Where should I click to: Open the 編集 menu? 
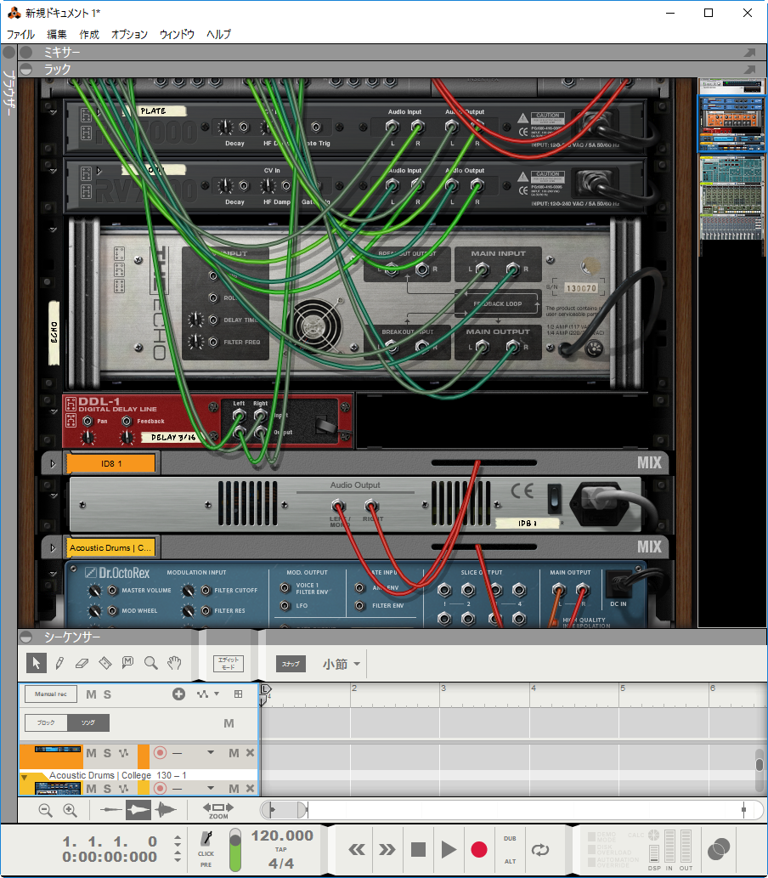56,34
